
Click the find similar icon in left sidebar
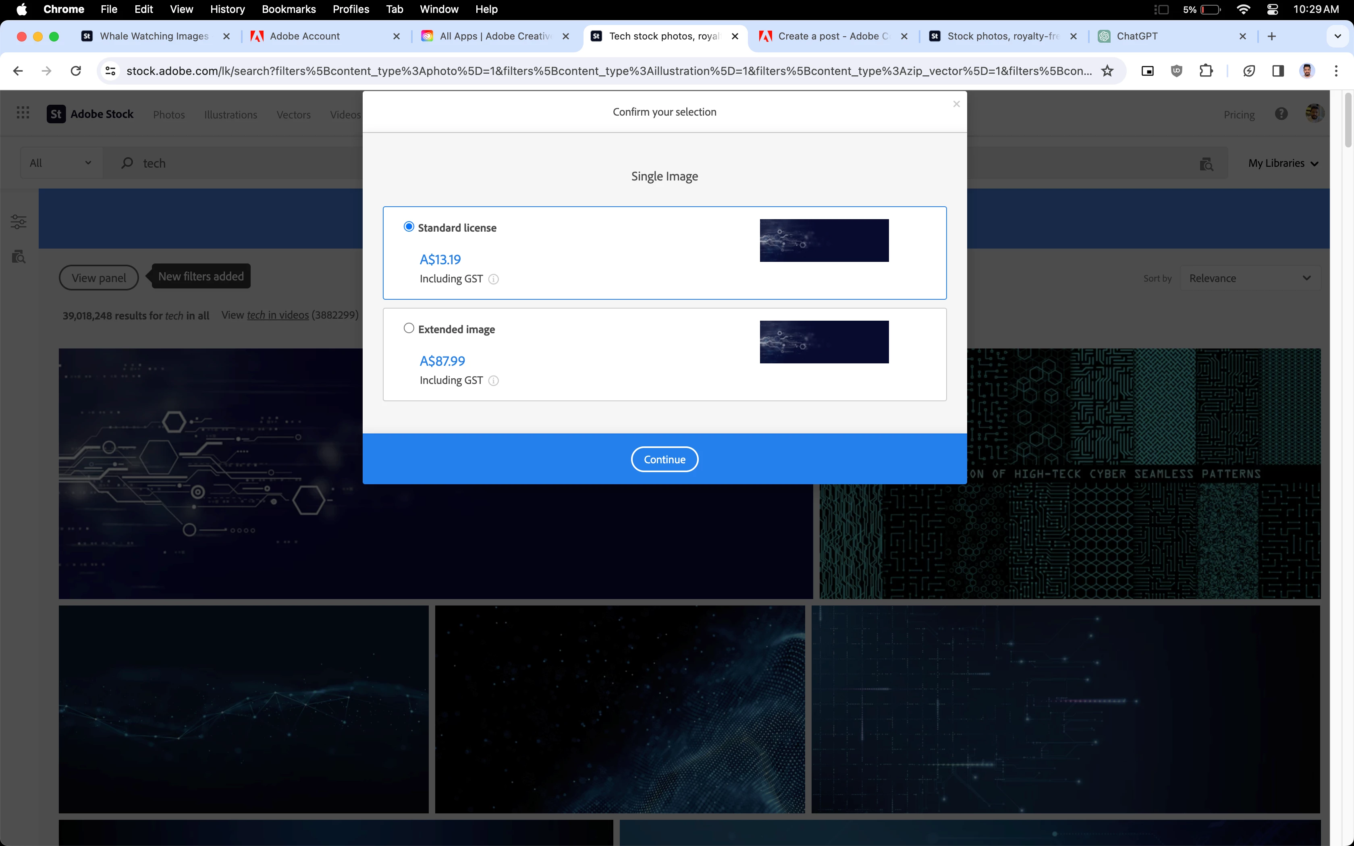[x=19, y=257]
